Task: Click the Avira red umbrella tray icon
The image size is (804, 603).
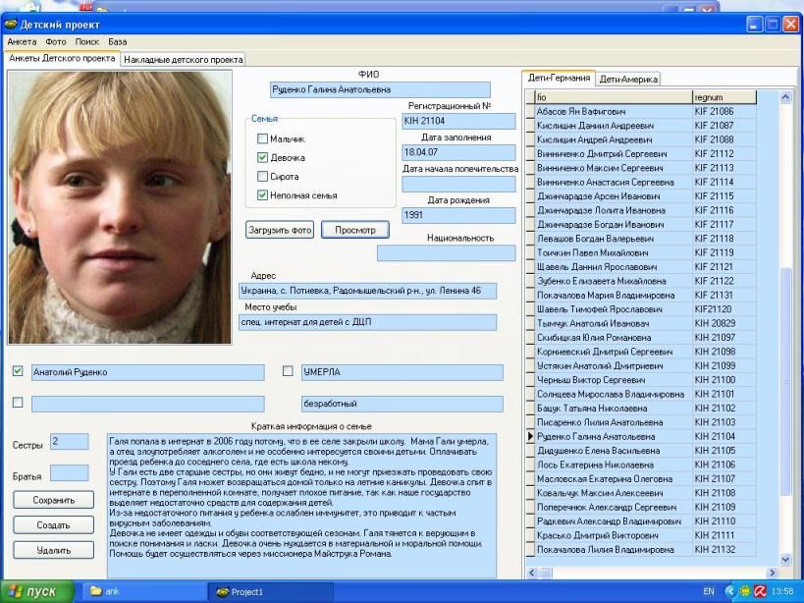Action: point(760,591)
